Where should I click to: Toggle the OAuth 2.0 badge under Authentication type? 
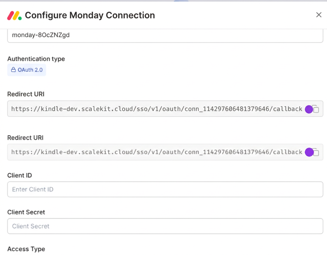[27, 70]
